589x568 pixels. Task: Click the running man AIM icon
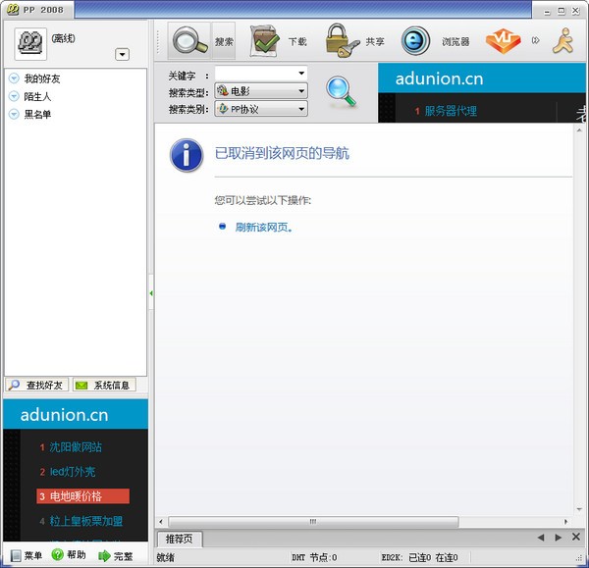coord(563,40)
